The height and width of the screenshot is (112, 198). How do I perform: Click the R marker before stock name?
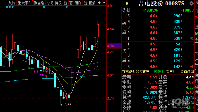pyautogui.click(x=127, y=3)
